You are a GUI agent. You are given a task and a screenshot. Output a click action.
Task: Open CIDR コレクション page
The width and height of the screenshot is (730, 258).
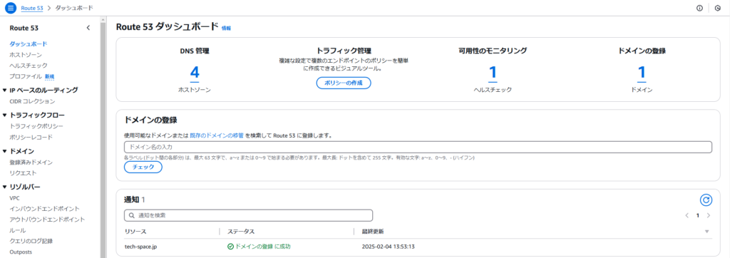tap(32, 101)
